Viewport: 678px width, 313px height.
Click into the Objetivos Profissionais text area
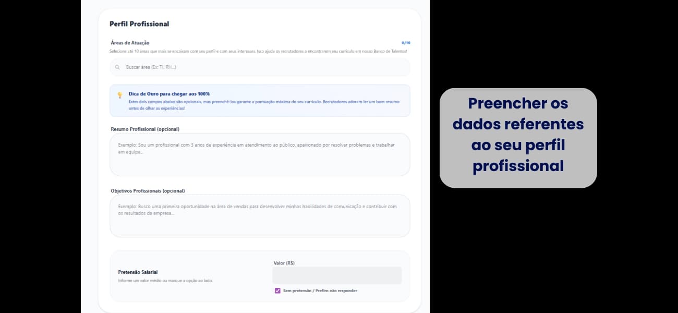tap(260, 216)
